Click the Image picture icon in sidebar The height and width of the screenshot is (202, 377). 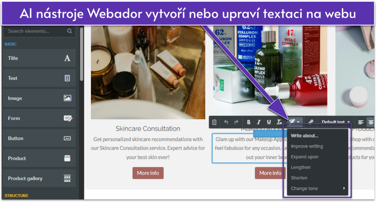coord(67,98)
